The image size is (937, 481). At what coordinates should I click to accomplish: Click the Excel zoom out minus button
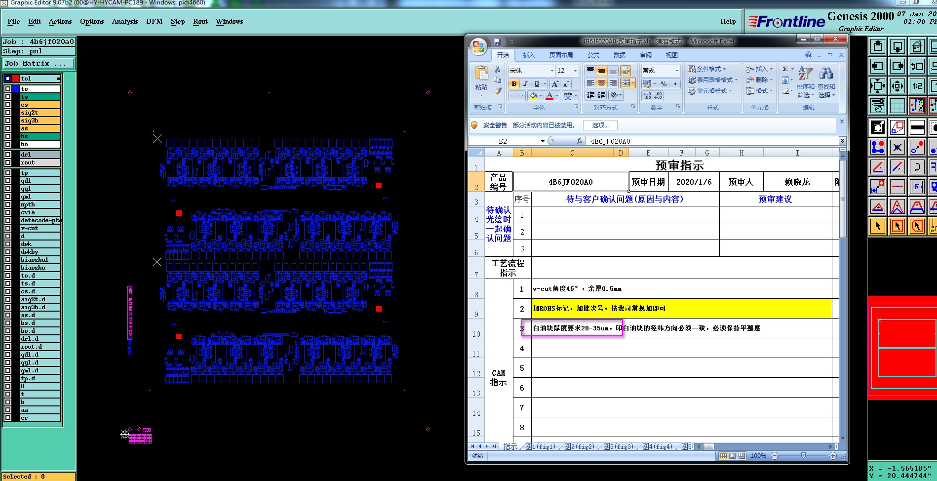[x=775, y=456]
